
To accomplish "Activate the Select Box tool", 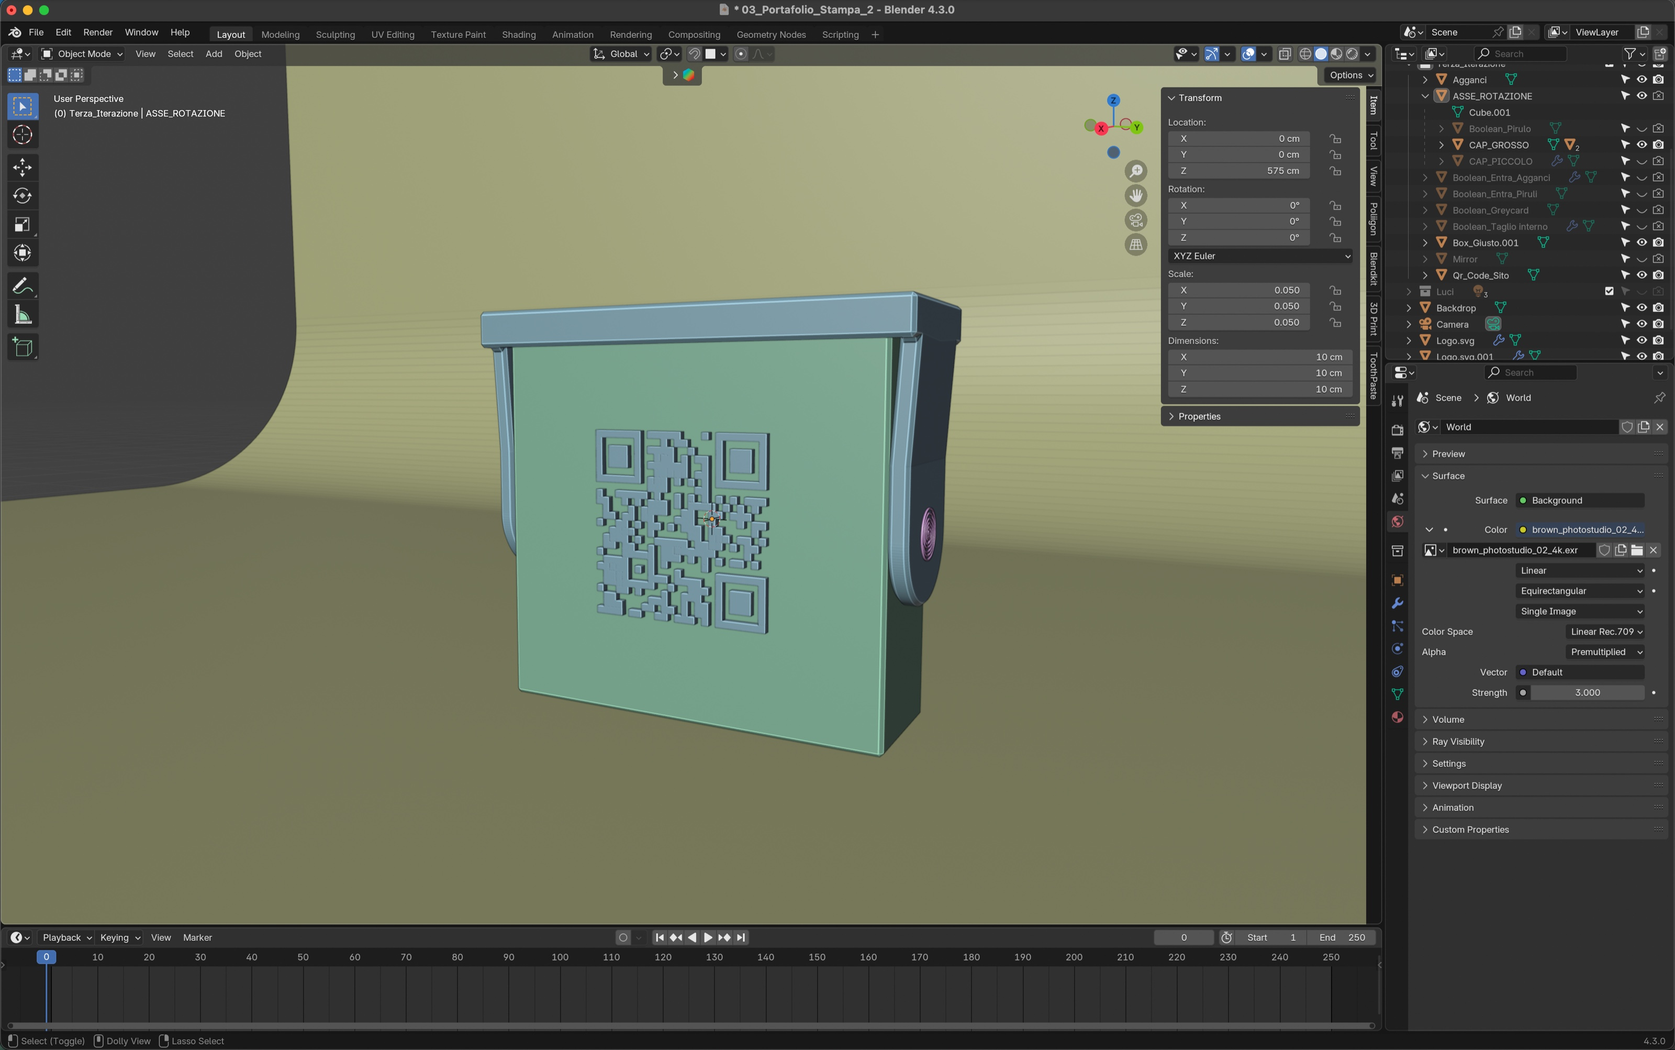I will 22,106.
